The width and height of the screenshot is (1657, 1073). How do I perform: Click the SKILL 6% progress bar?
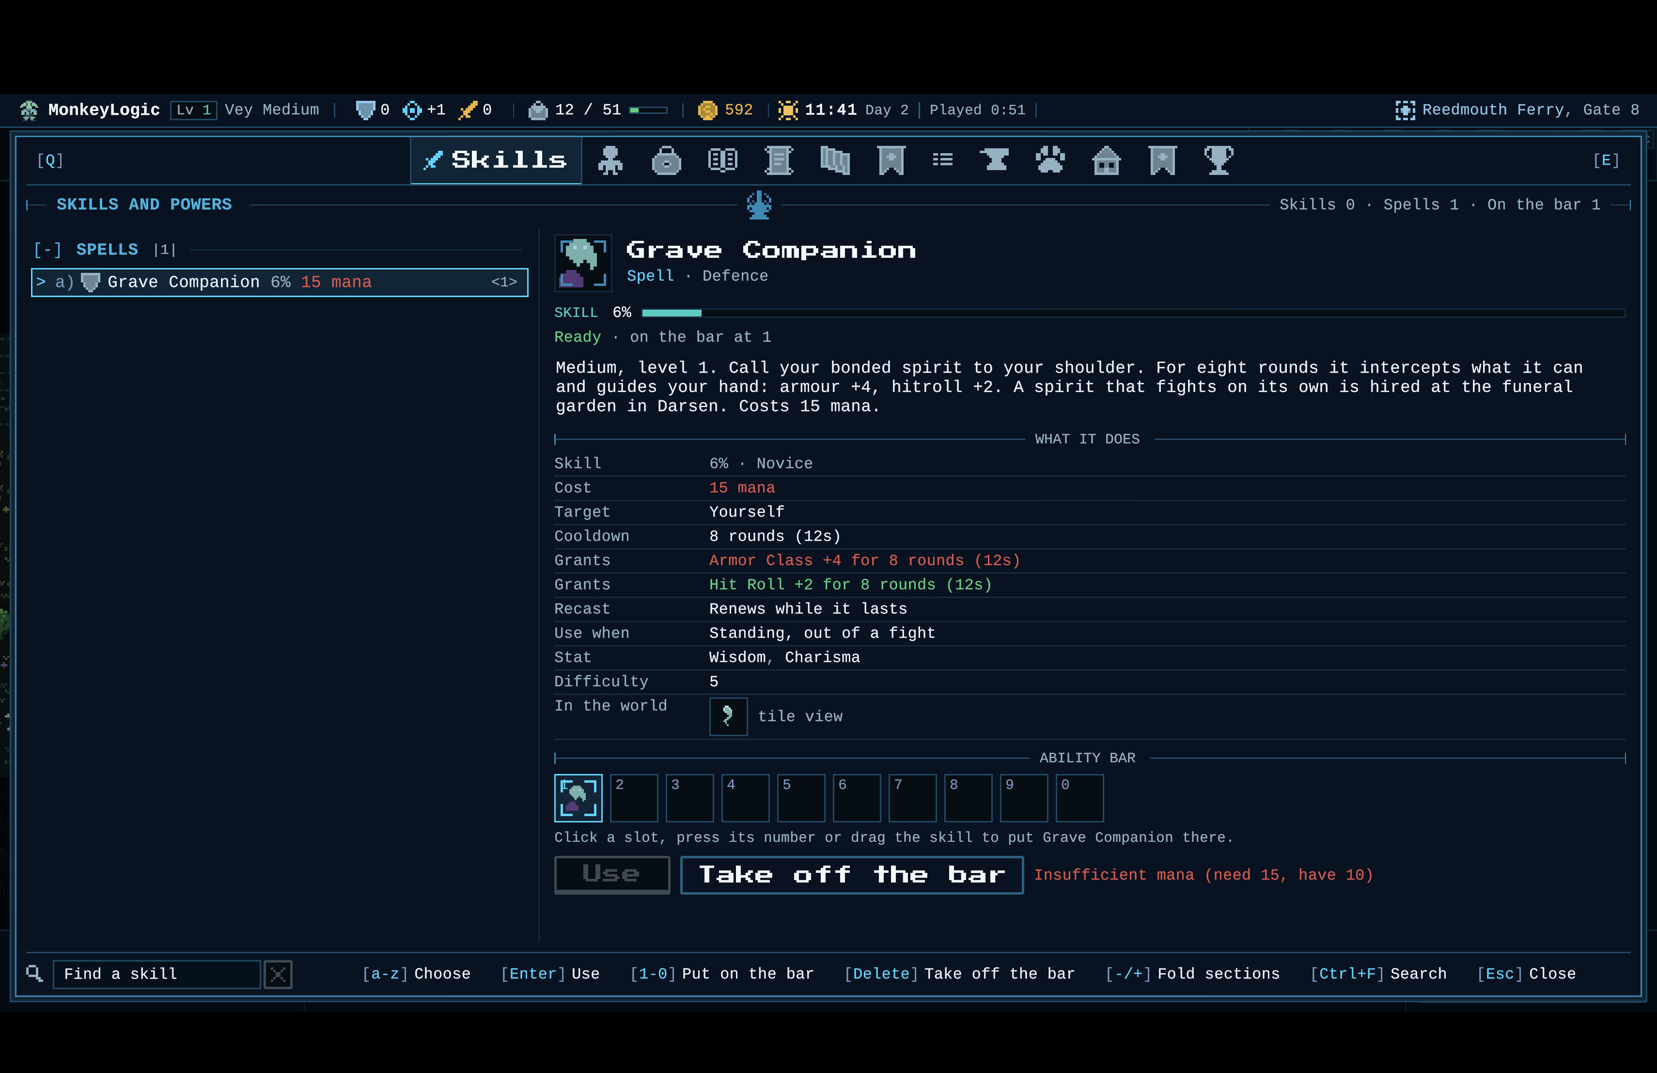(x=1133, y=313)
